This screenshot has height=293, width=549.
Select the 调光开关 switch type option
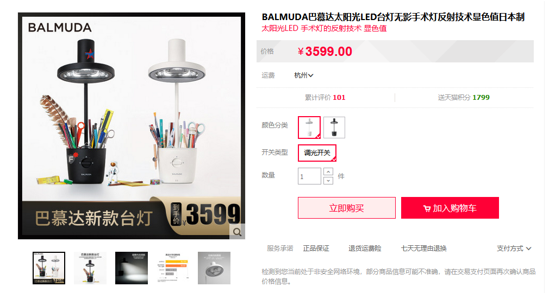(317, 153)
